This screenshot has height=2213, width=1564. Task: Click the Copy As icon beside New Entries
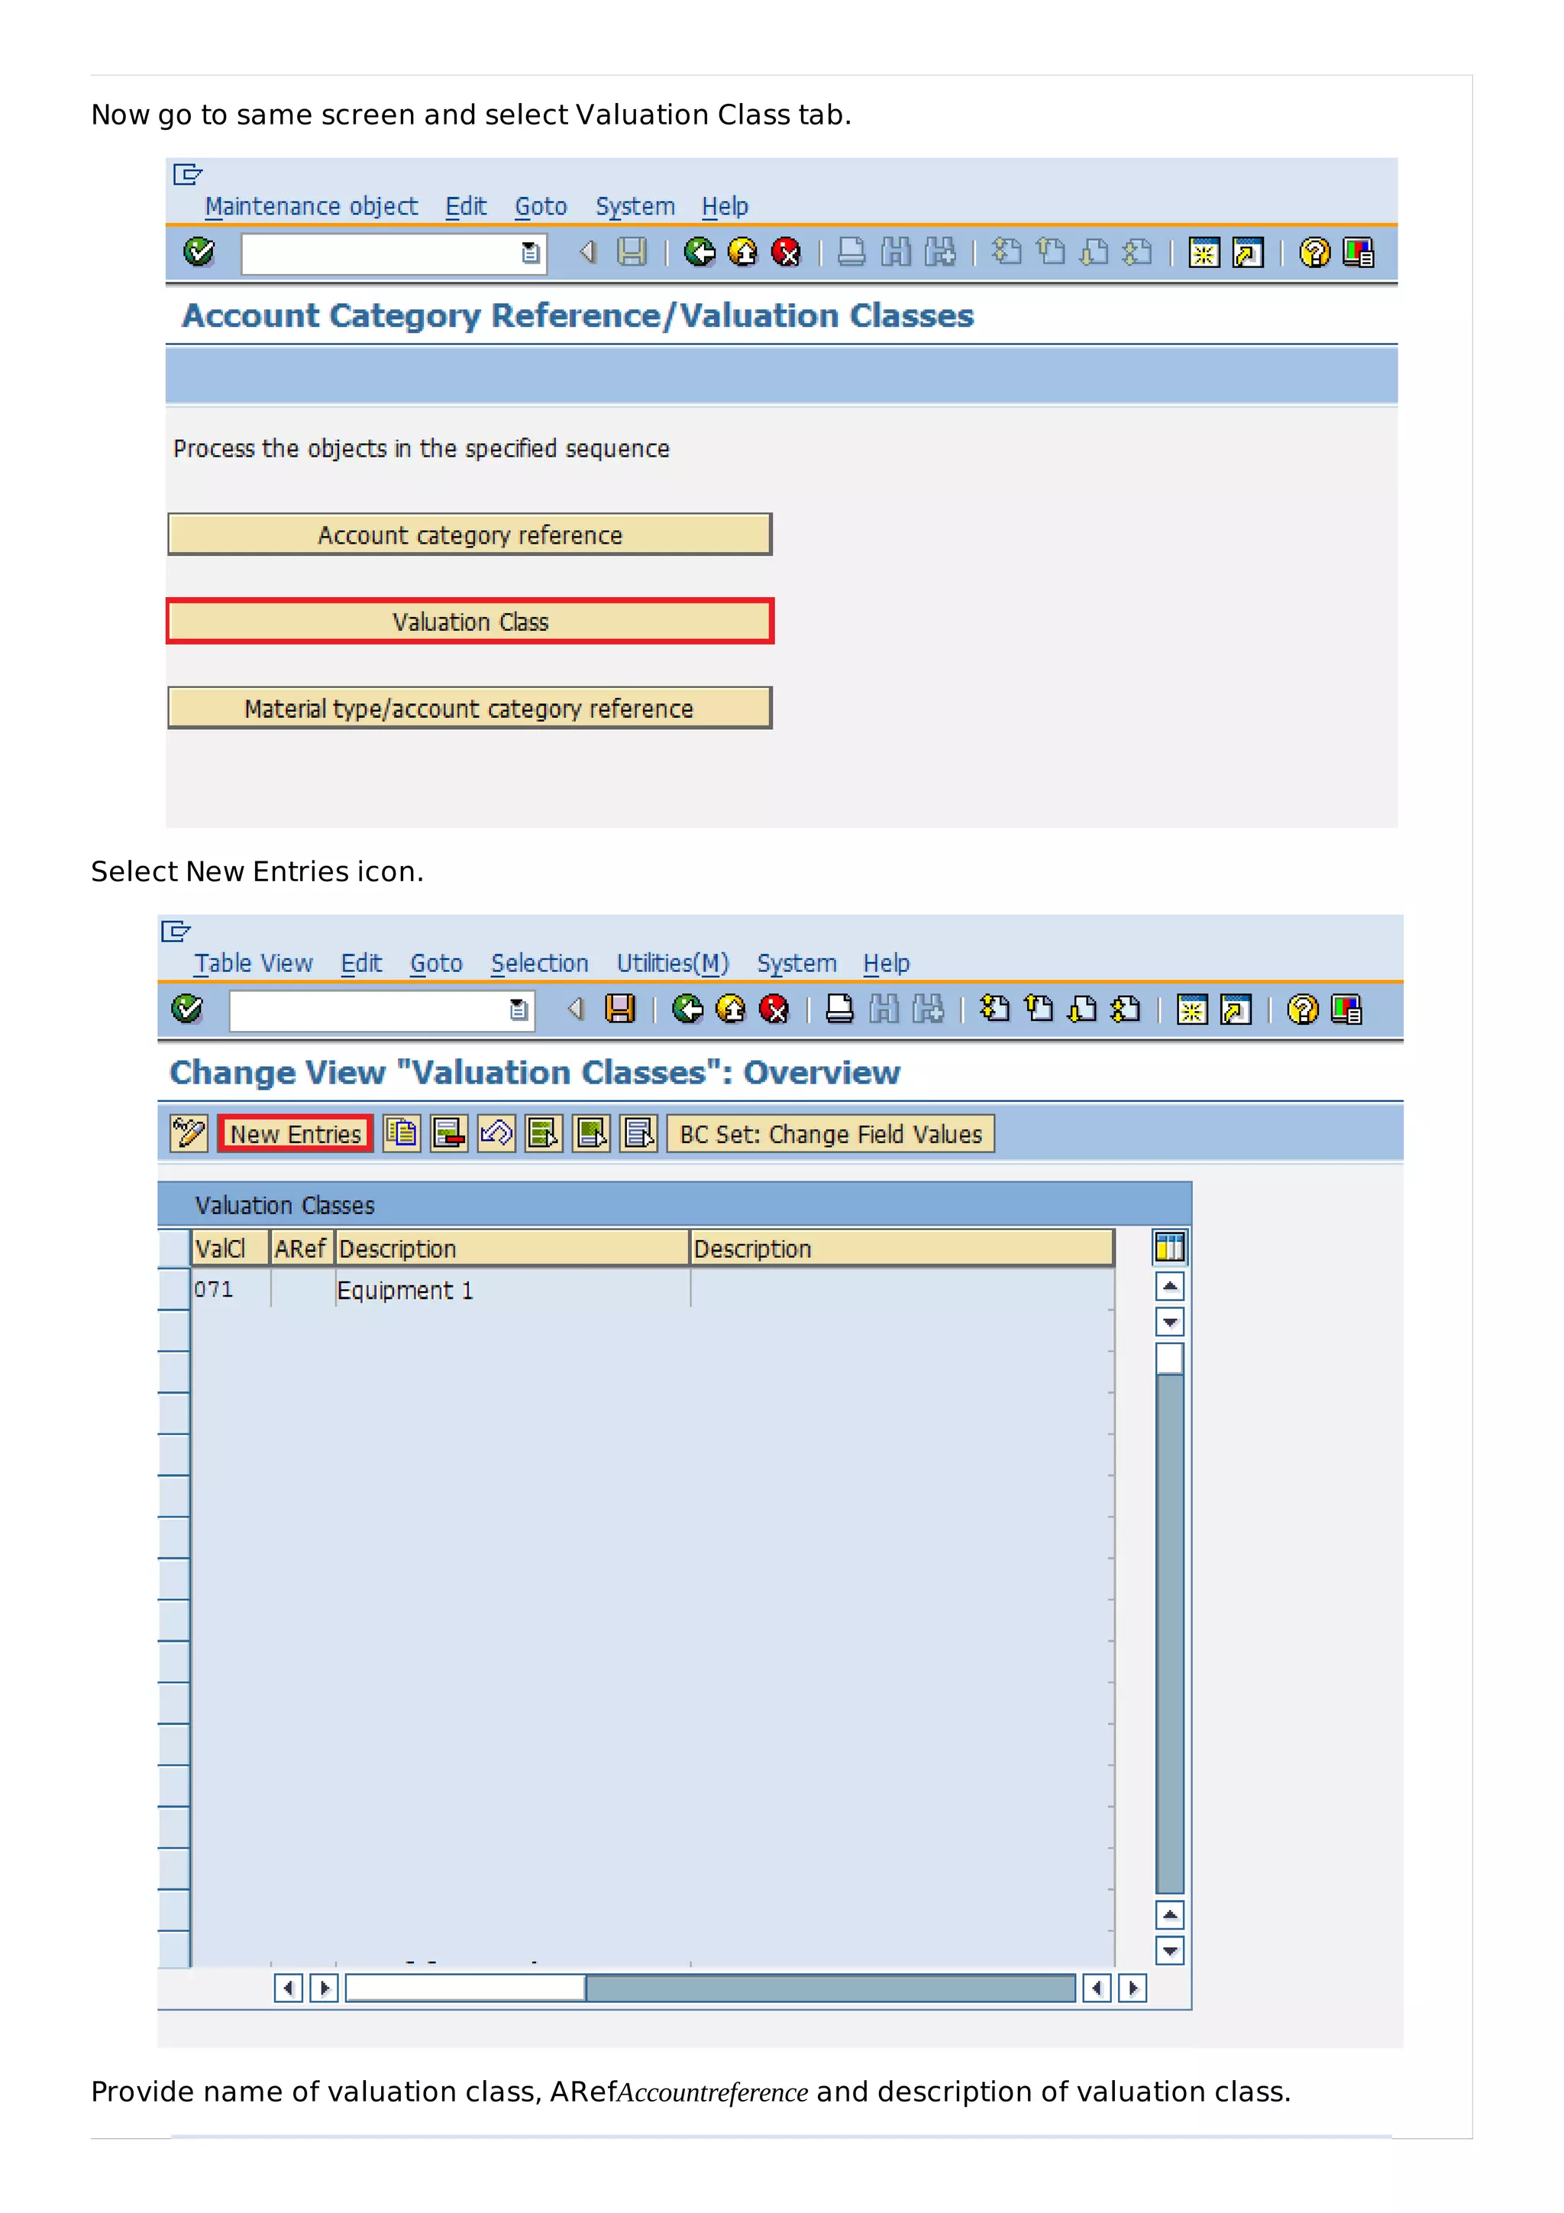[x=402, y=1133]
